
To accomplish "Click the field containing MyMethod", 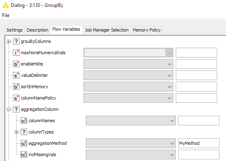I will (199, 143).
